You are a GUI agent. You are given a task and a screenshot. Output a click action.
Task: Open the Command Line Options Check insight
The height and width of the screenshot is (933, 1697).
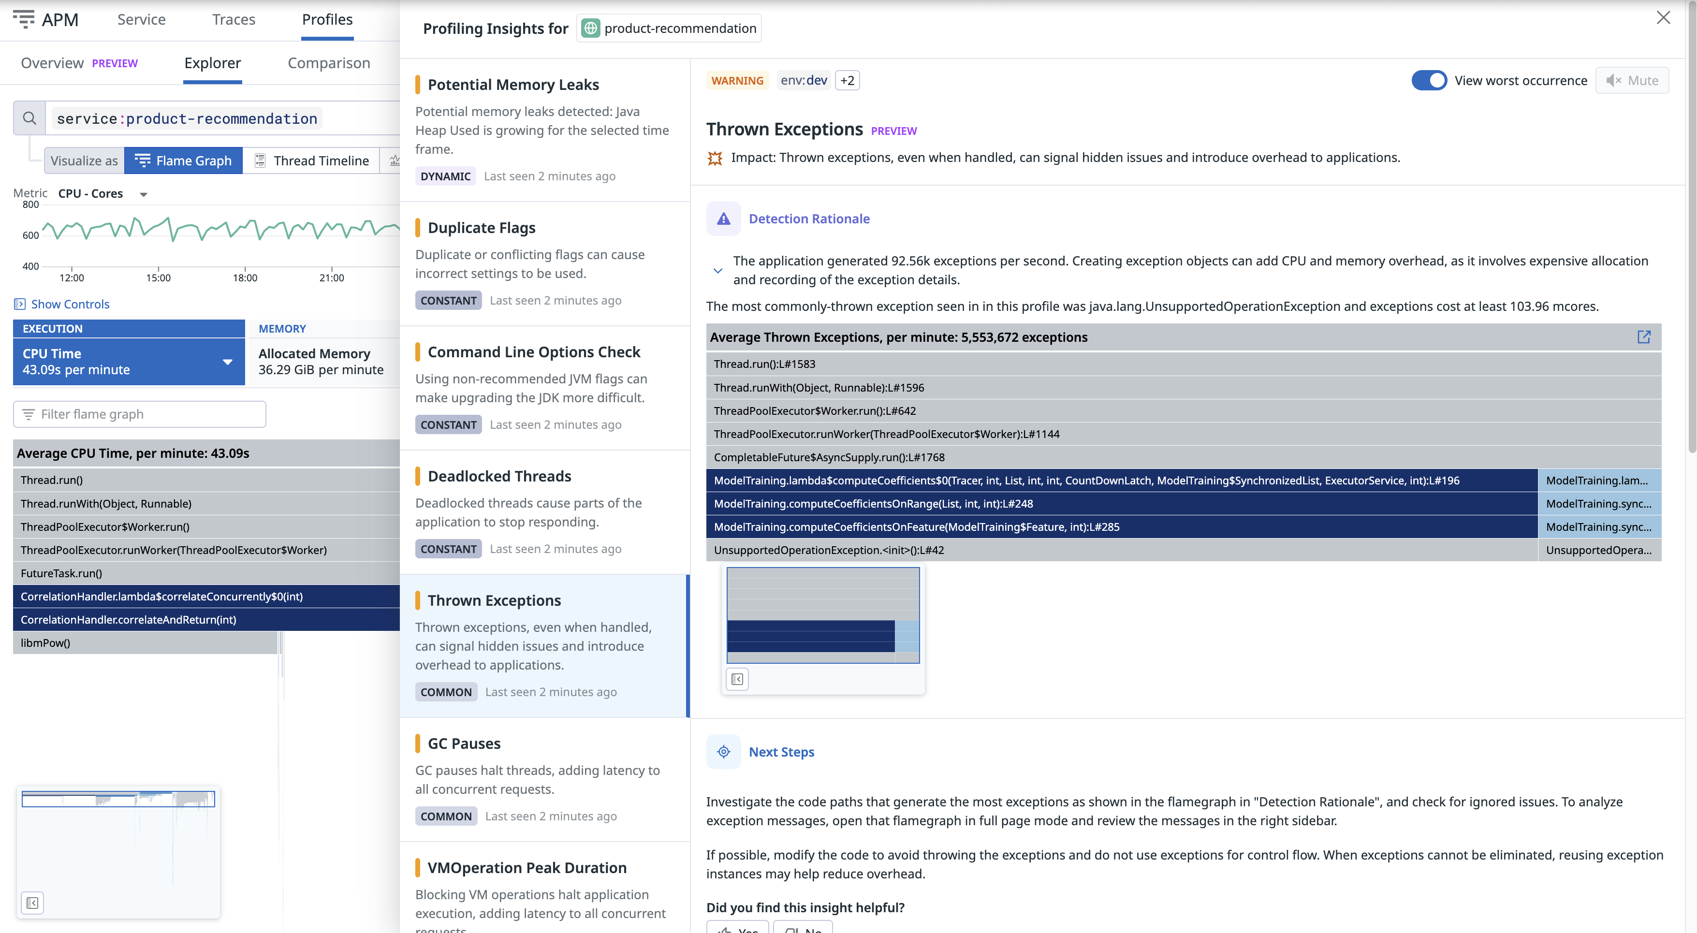(545, 388)
